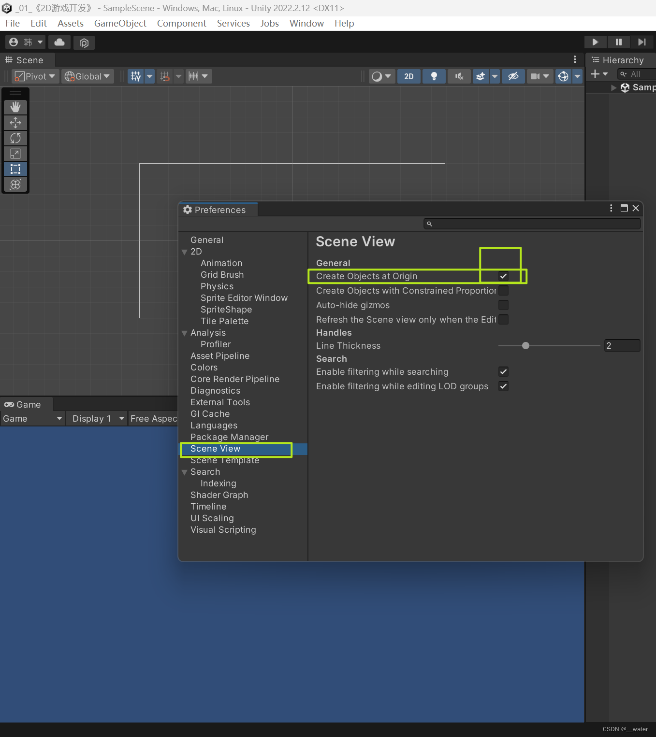The height and width of the screenshot is (737, 656).
Task: Uncheck Create Objects at Origin
Action: 503,276
